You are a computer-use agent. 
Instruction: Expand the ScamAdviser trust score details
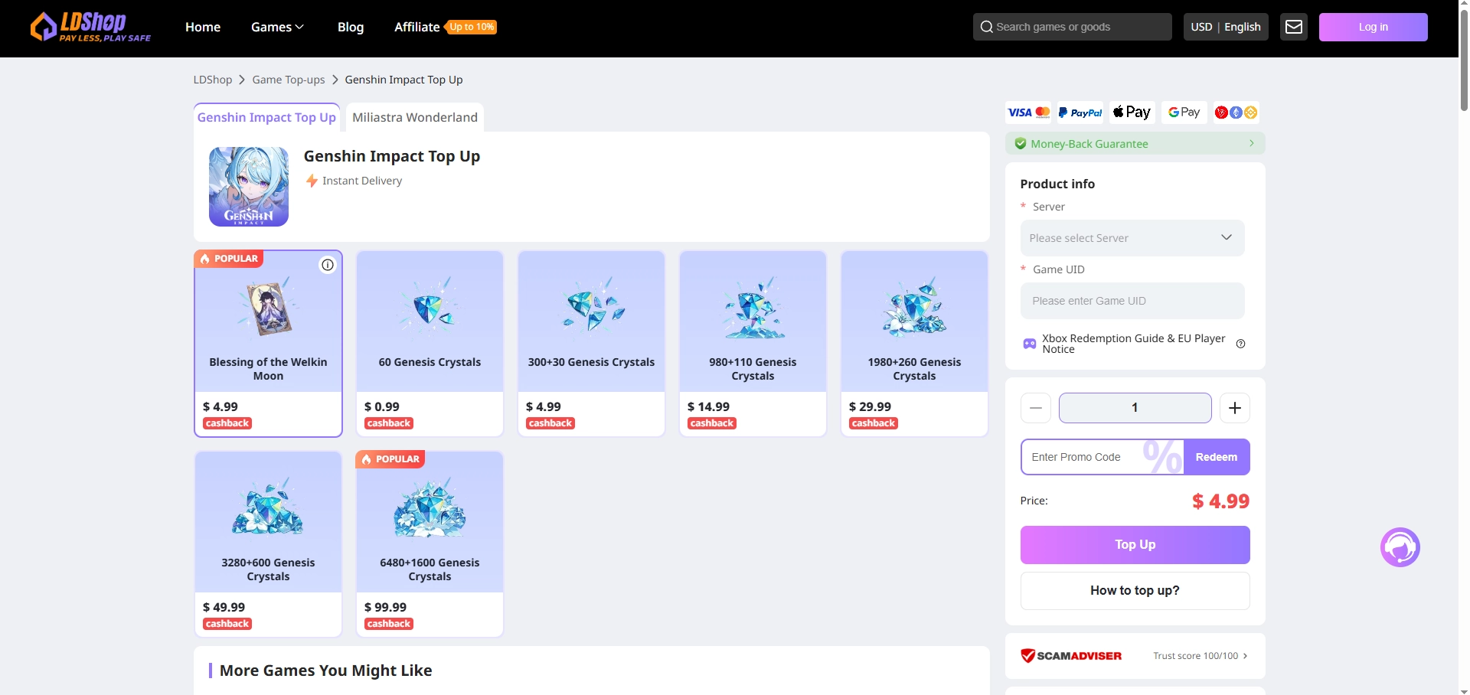(1200, 656)
